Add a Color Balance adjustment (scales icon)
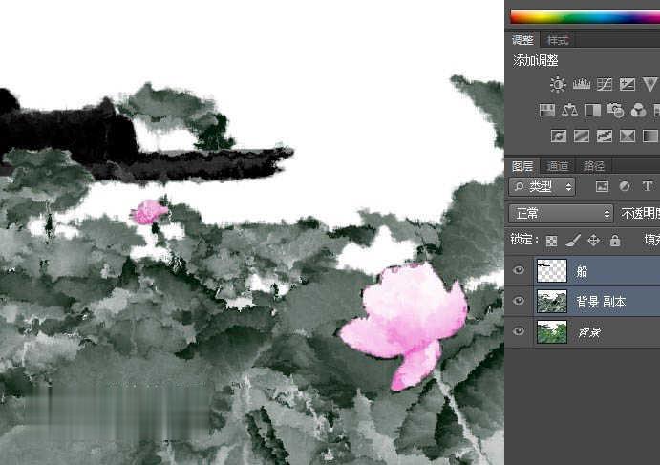Screen dimensions: 660x465 click(570, 110)
